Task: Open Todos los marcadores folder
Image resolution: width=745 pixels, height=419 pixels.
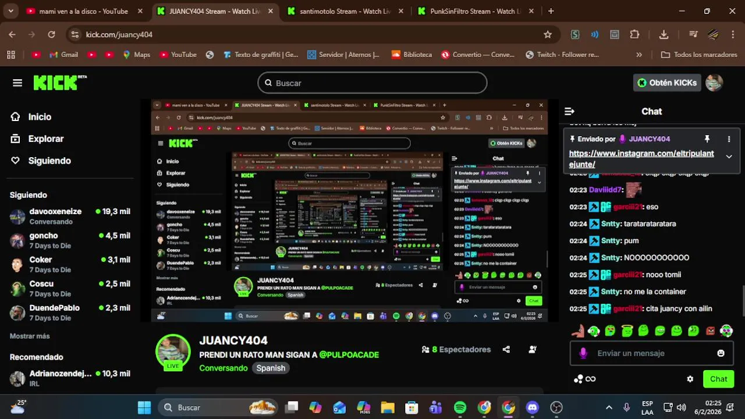Action: [x=699, y=55]
